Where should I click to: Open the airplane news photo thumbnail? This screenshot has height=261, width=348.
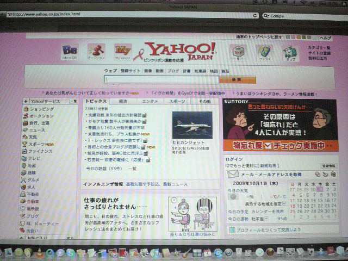coord(192,125)
